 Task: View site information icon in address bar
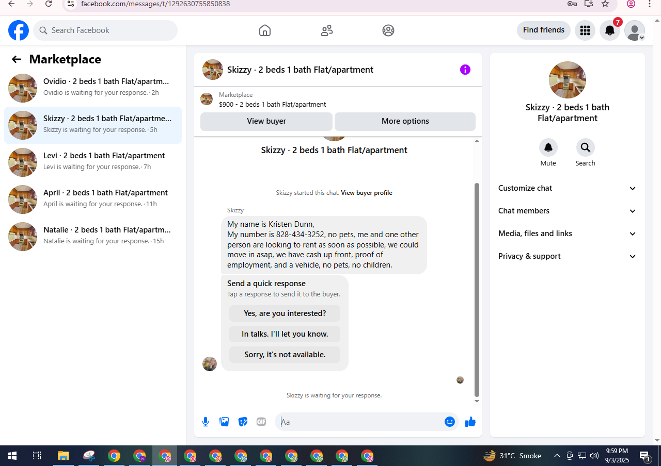[71, 4]
